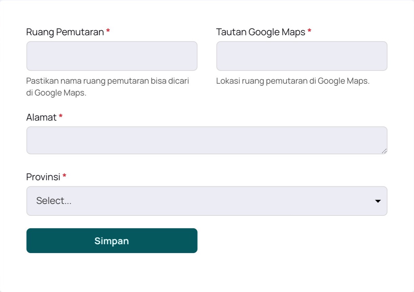Click the "Tautan Google Maps" field label
Image resolution: width=414 pixels, height=292 pixels.
tap(261, 32)
